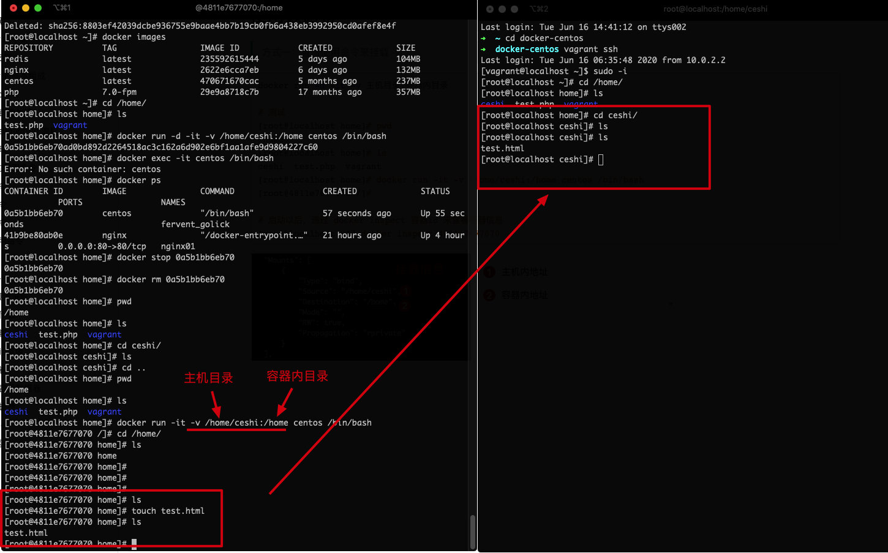Click the 357MB size value
The image size is (888, 553).
pos(408,92)
